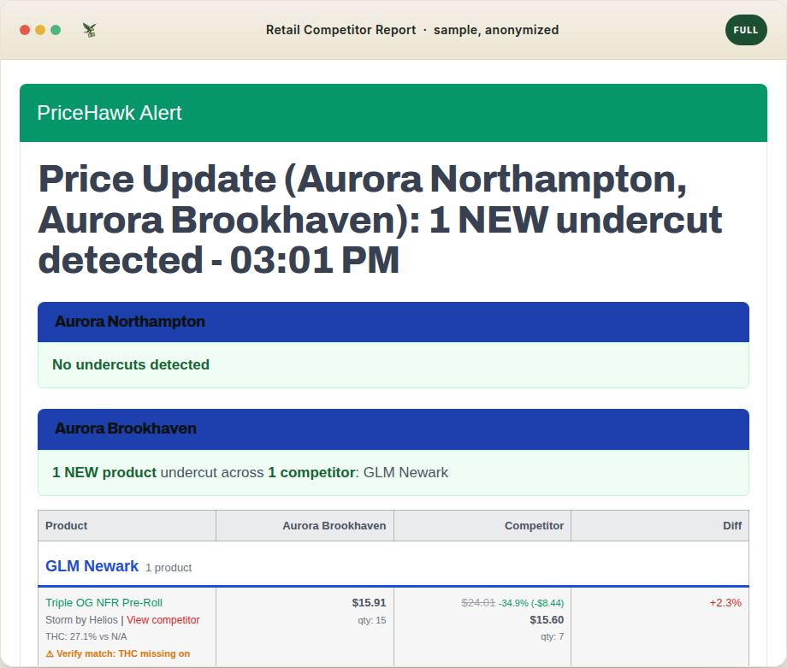Maximize the window with the green button
The image size is (787, 668).
click(56, 30)
